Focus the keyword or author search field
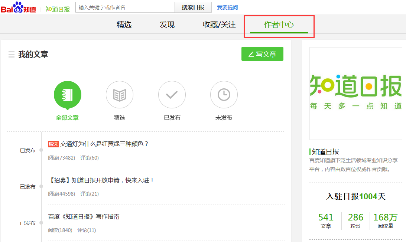 (125, 7)
